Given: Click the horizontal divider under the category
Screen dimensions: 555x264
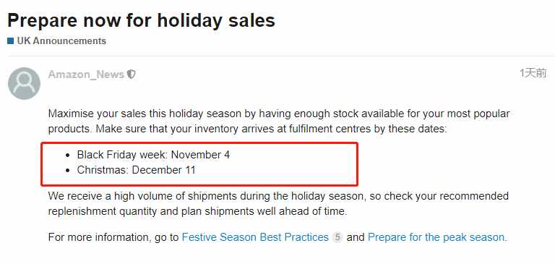Looking at the screenshot, I should point(281,56).
